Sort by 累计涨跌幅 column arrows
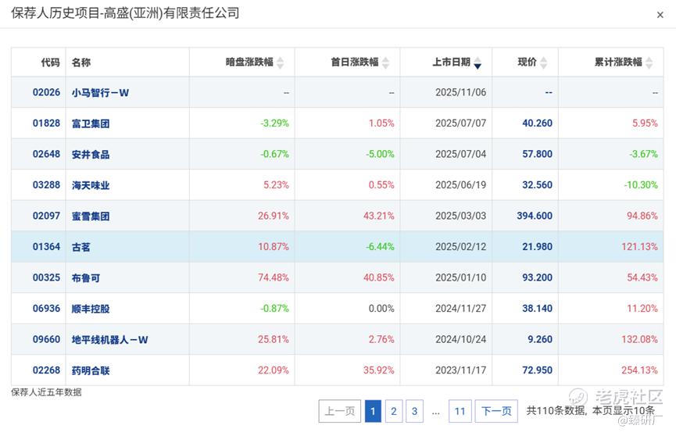Image resolution: width=676 pixels, height=436 pixels. click(x=649, y=63)
